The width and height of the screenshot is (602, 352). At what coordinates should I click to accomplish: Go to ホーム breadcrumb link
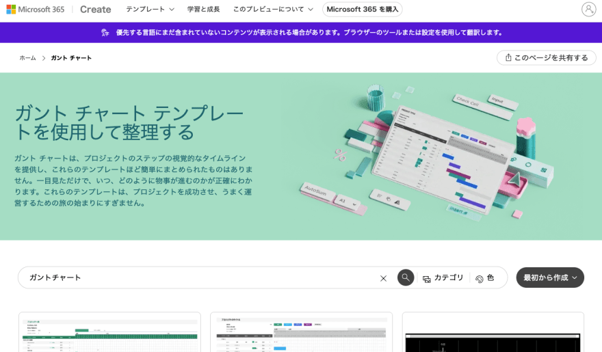tap(27, 58)
